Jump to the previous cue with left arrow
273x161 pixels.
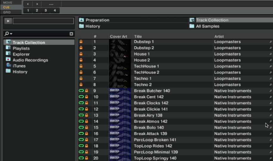pos(28,4)
